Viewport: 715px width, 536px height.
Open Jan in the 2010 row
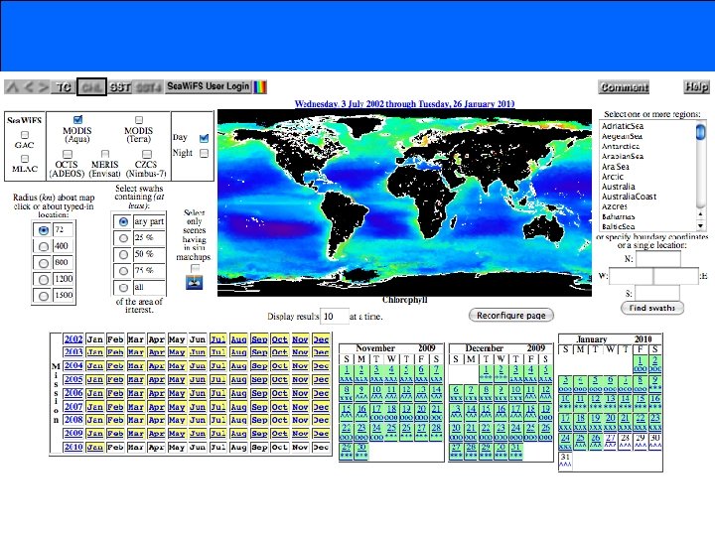pos(94,447)
